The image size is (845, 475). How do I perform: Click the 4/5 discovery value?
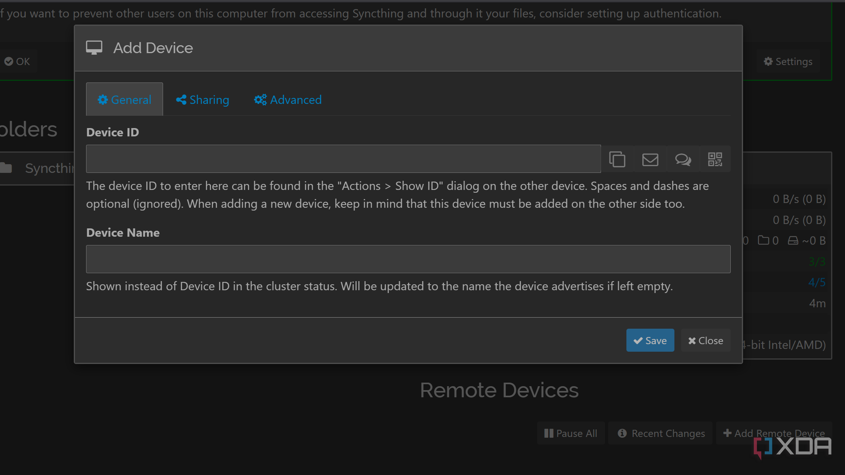817,282
